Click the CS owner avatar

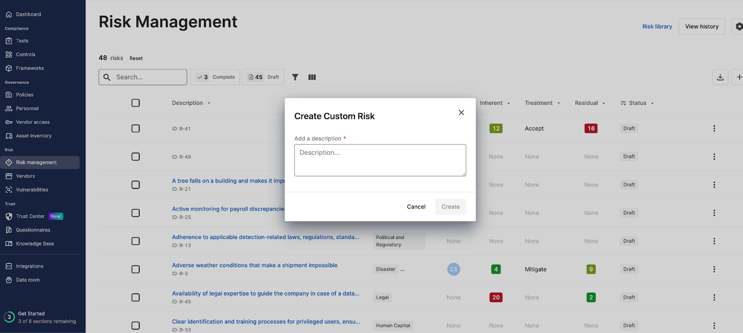[453, 269]
